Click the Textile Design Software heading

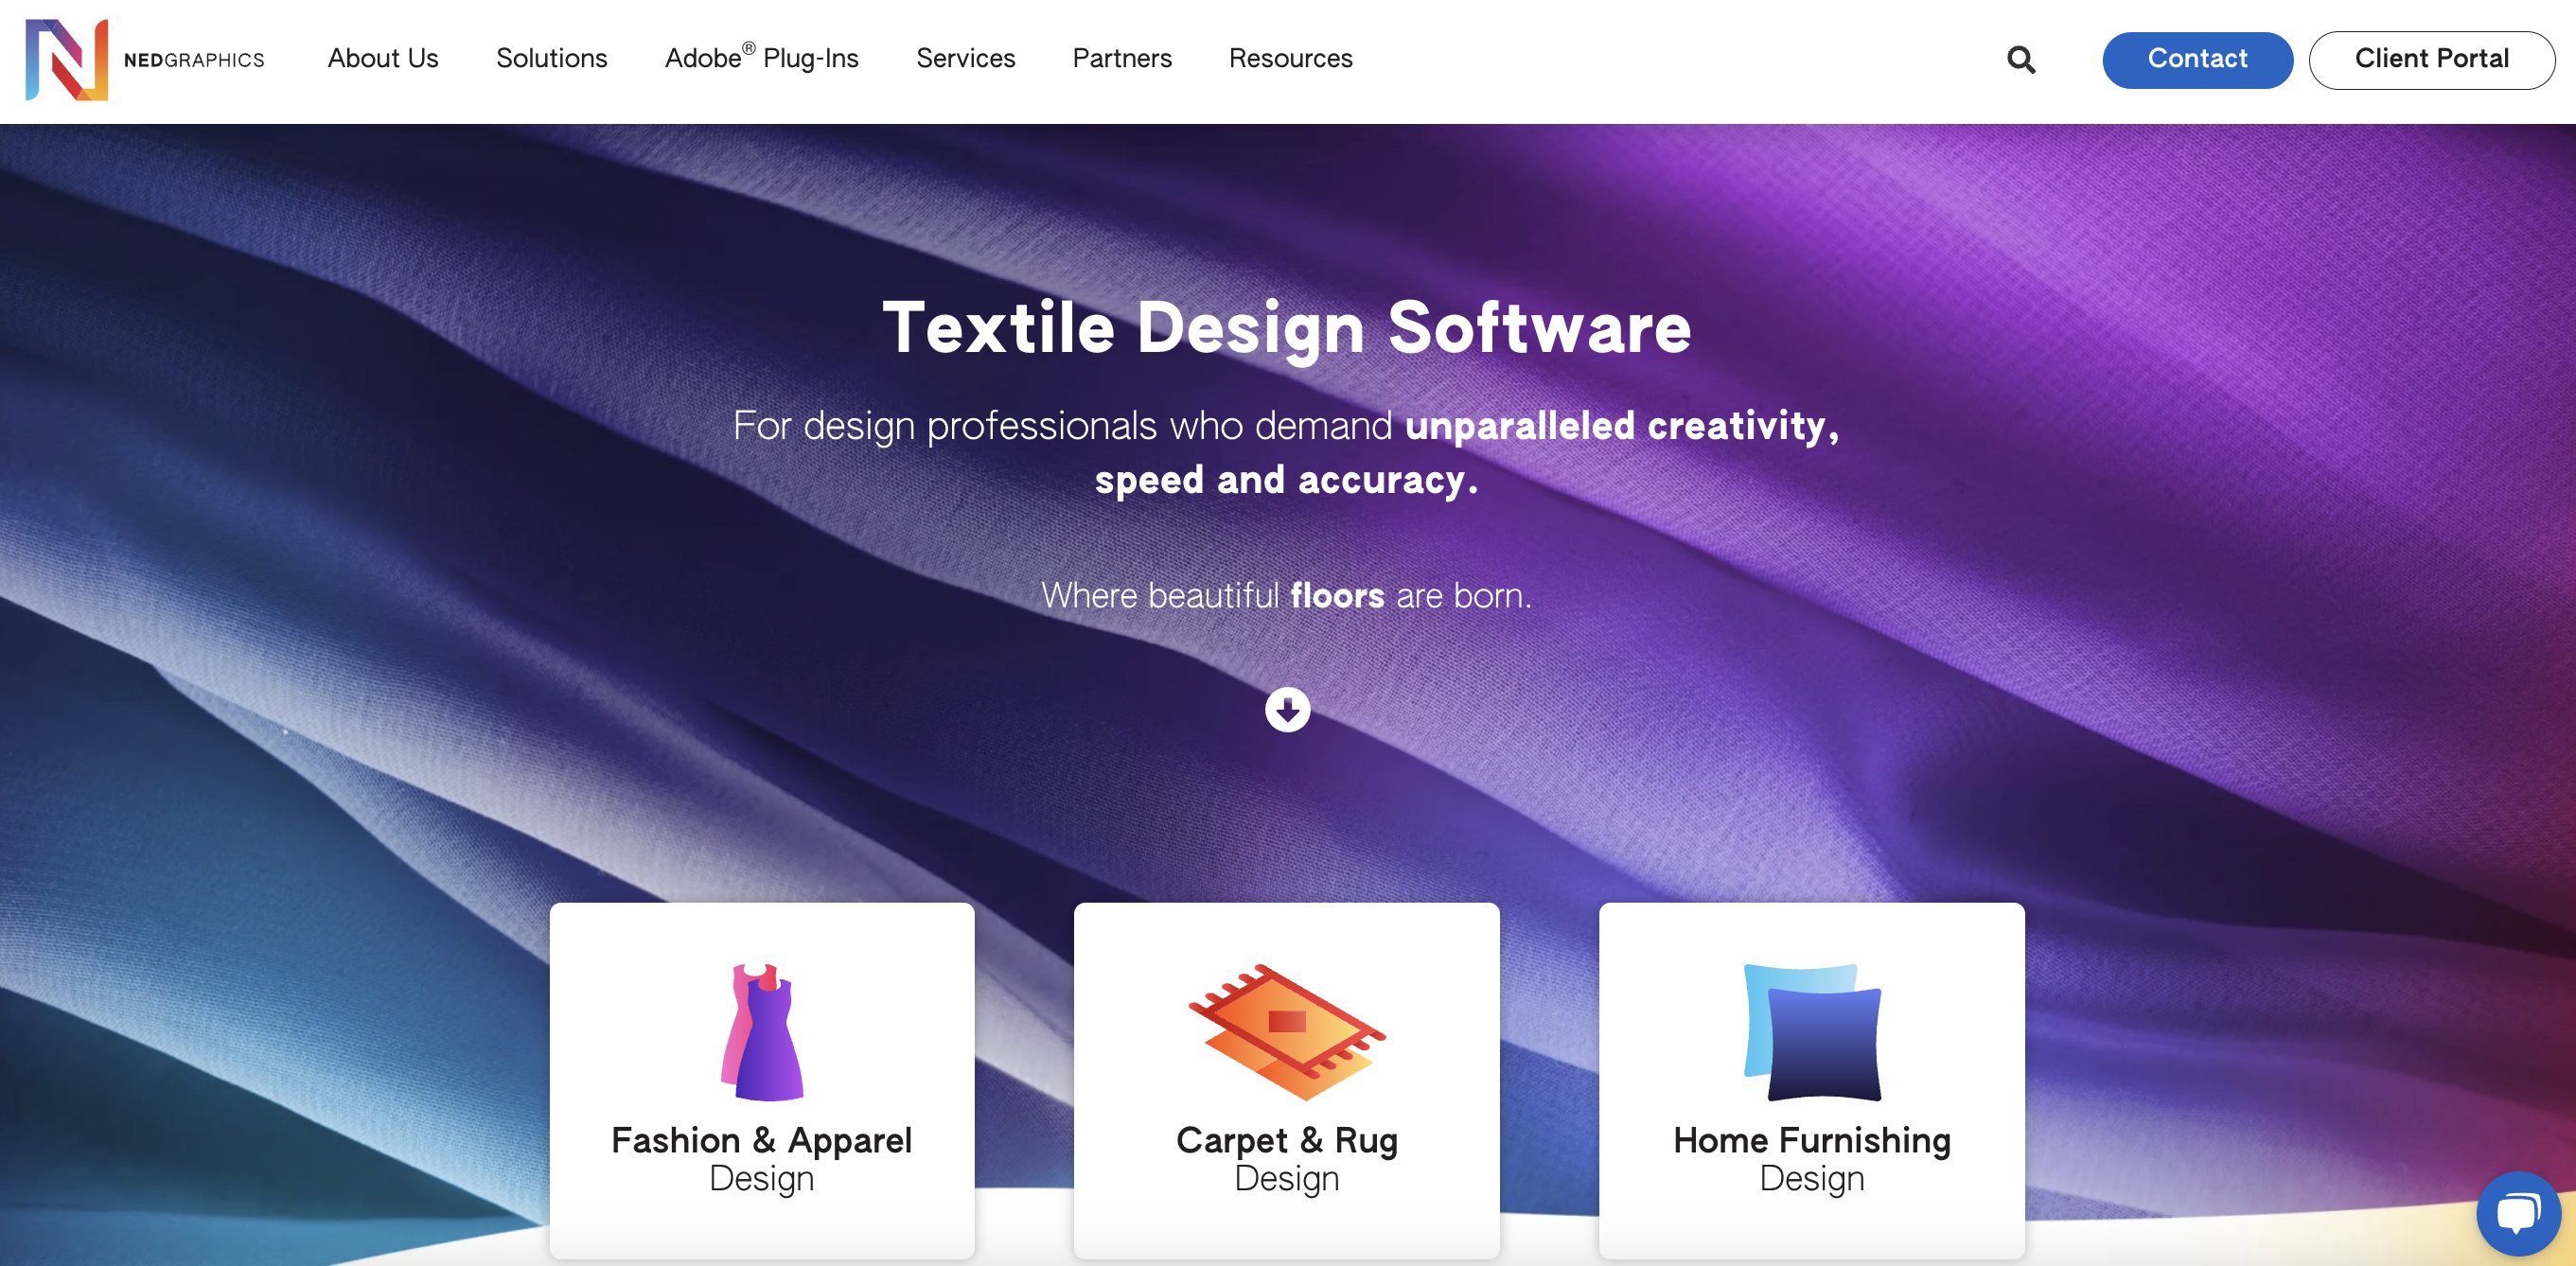[x=1287, y=328]
